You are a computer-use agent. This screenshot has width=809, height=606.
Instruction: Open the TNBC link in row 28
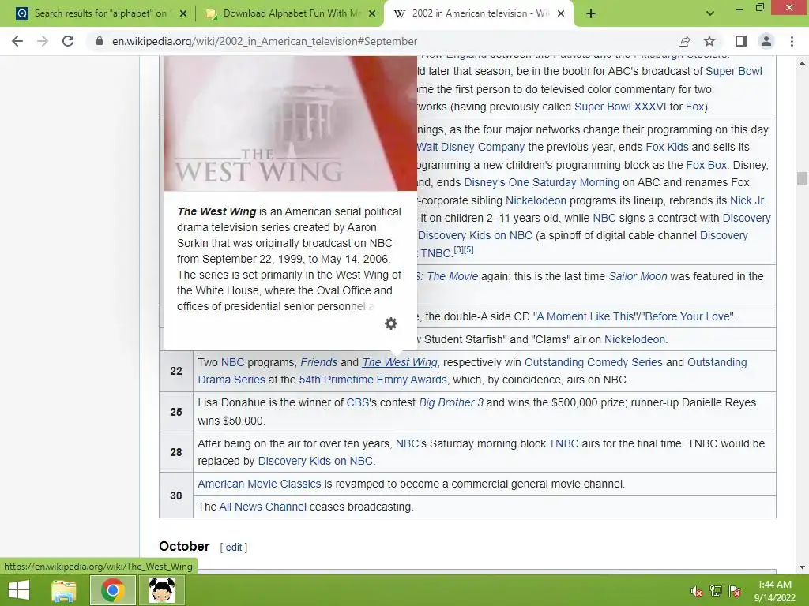pyautogui.click(x=563, y=443)
